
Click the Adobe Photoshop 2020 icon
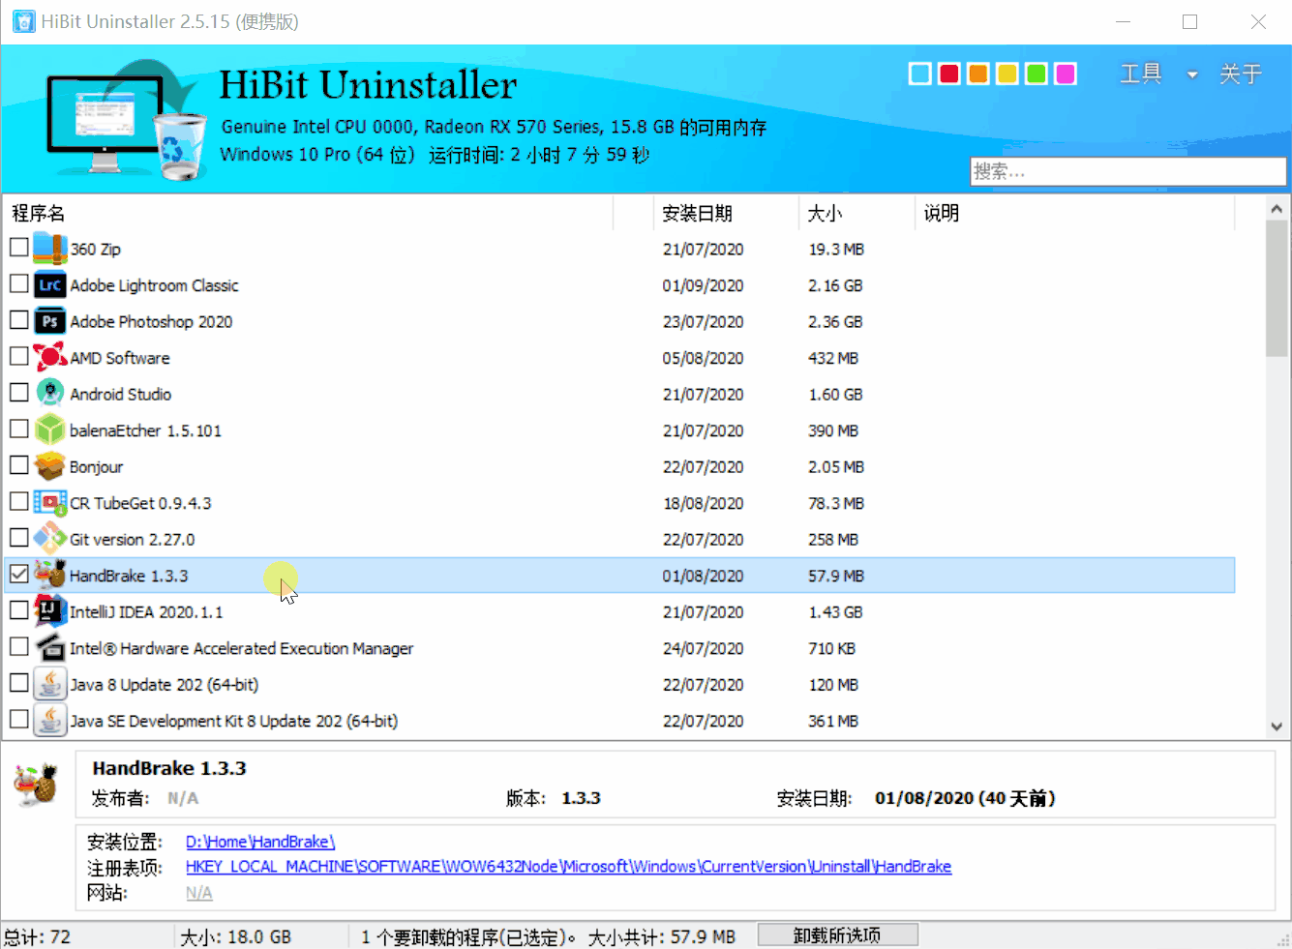pyautogui.click(x=48, y=320)
